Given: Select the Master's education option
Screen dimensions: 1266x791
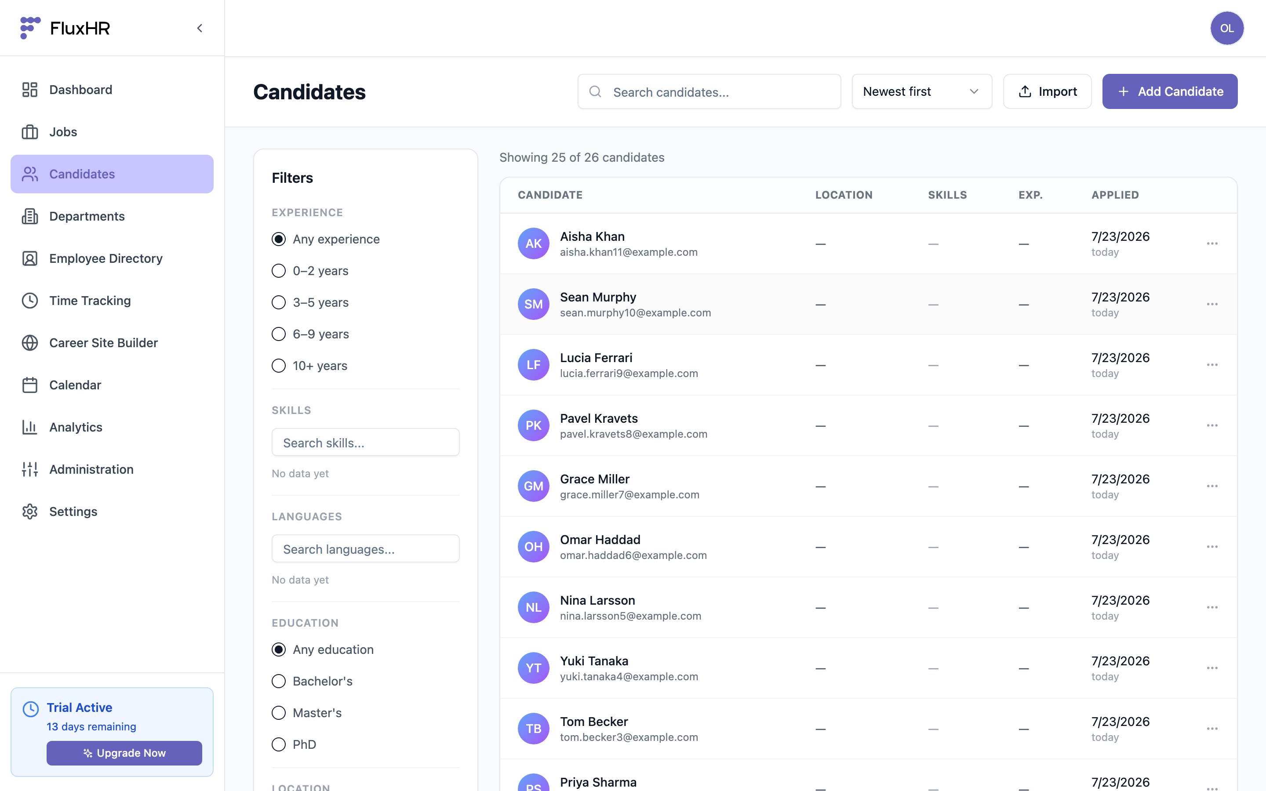Looking at the screenshot, I should click(279, 712).
